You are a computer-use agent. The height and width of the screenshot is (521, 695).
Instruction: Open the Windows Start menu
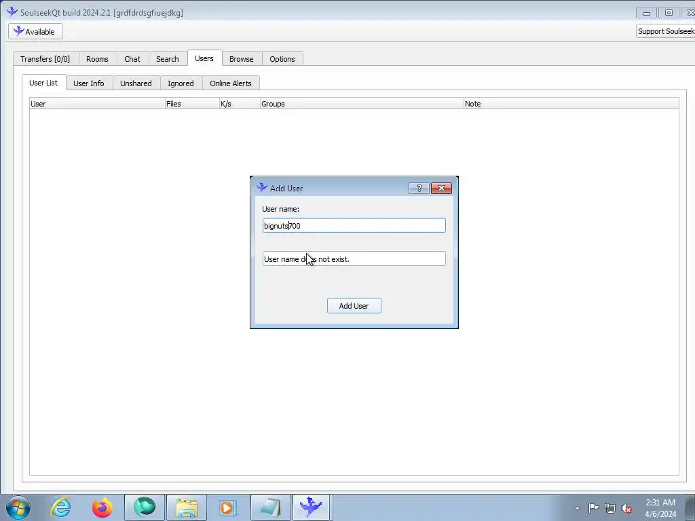tap(18, 507)
